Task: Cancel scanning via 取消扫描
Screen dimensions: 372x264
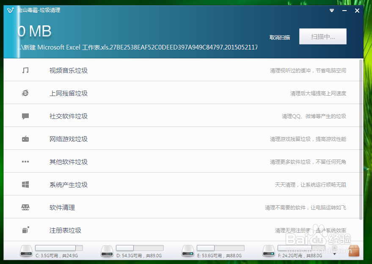Action: [280, 38]
